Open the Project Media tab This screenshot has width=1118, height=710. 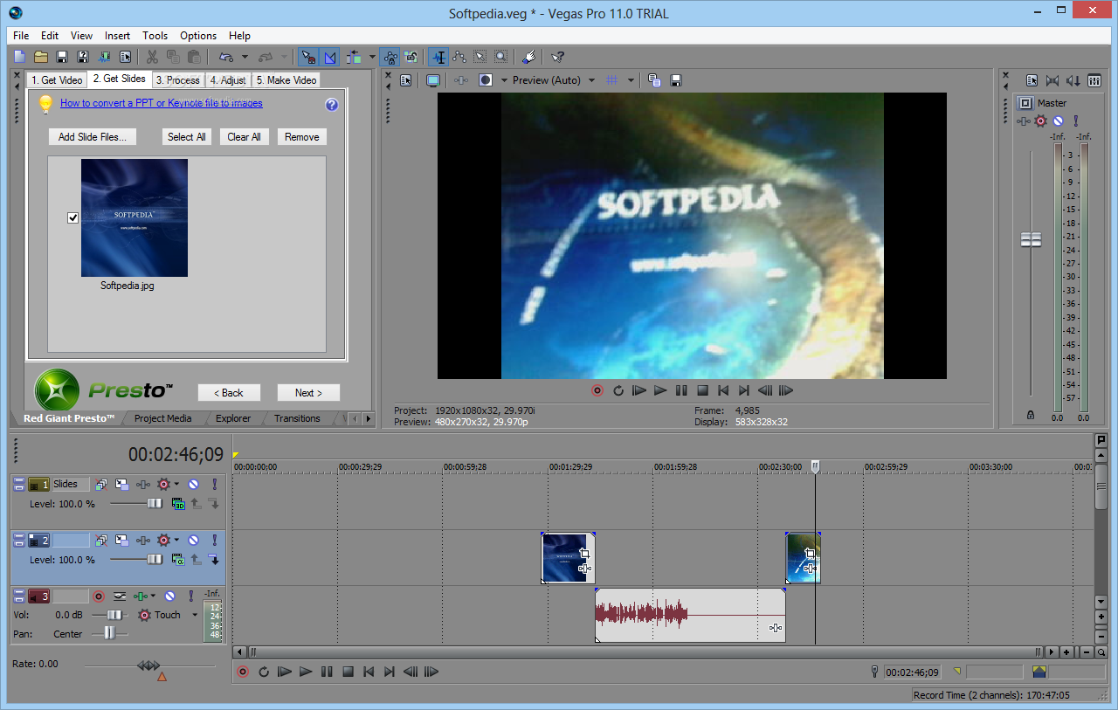163,418
